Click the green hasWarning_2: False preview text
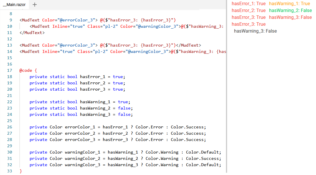 tap(290, 10)
